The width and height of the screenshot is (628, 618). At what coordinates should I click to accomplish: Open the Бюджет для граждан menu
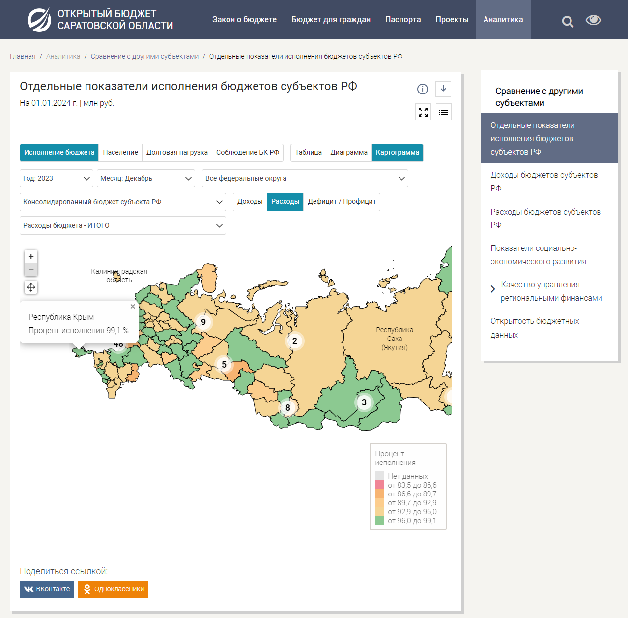pyautogui.click(x=331, y=20)
